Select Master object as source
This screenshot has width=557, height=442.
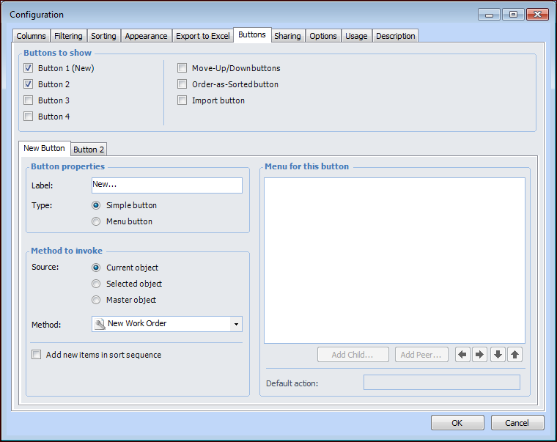click(96, 300)
